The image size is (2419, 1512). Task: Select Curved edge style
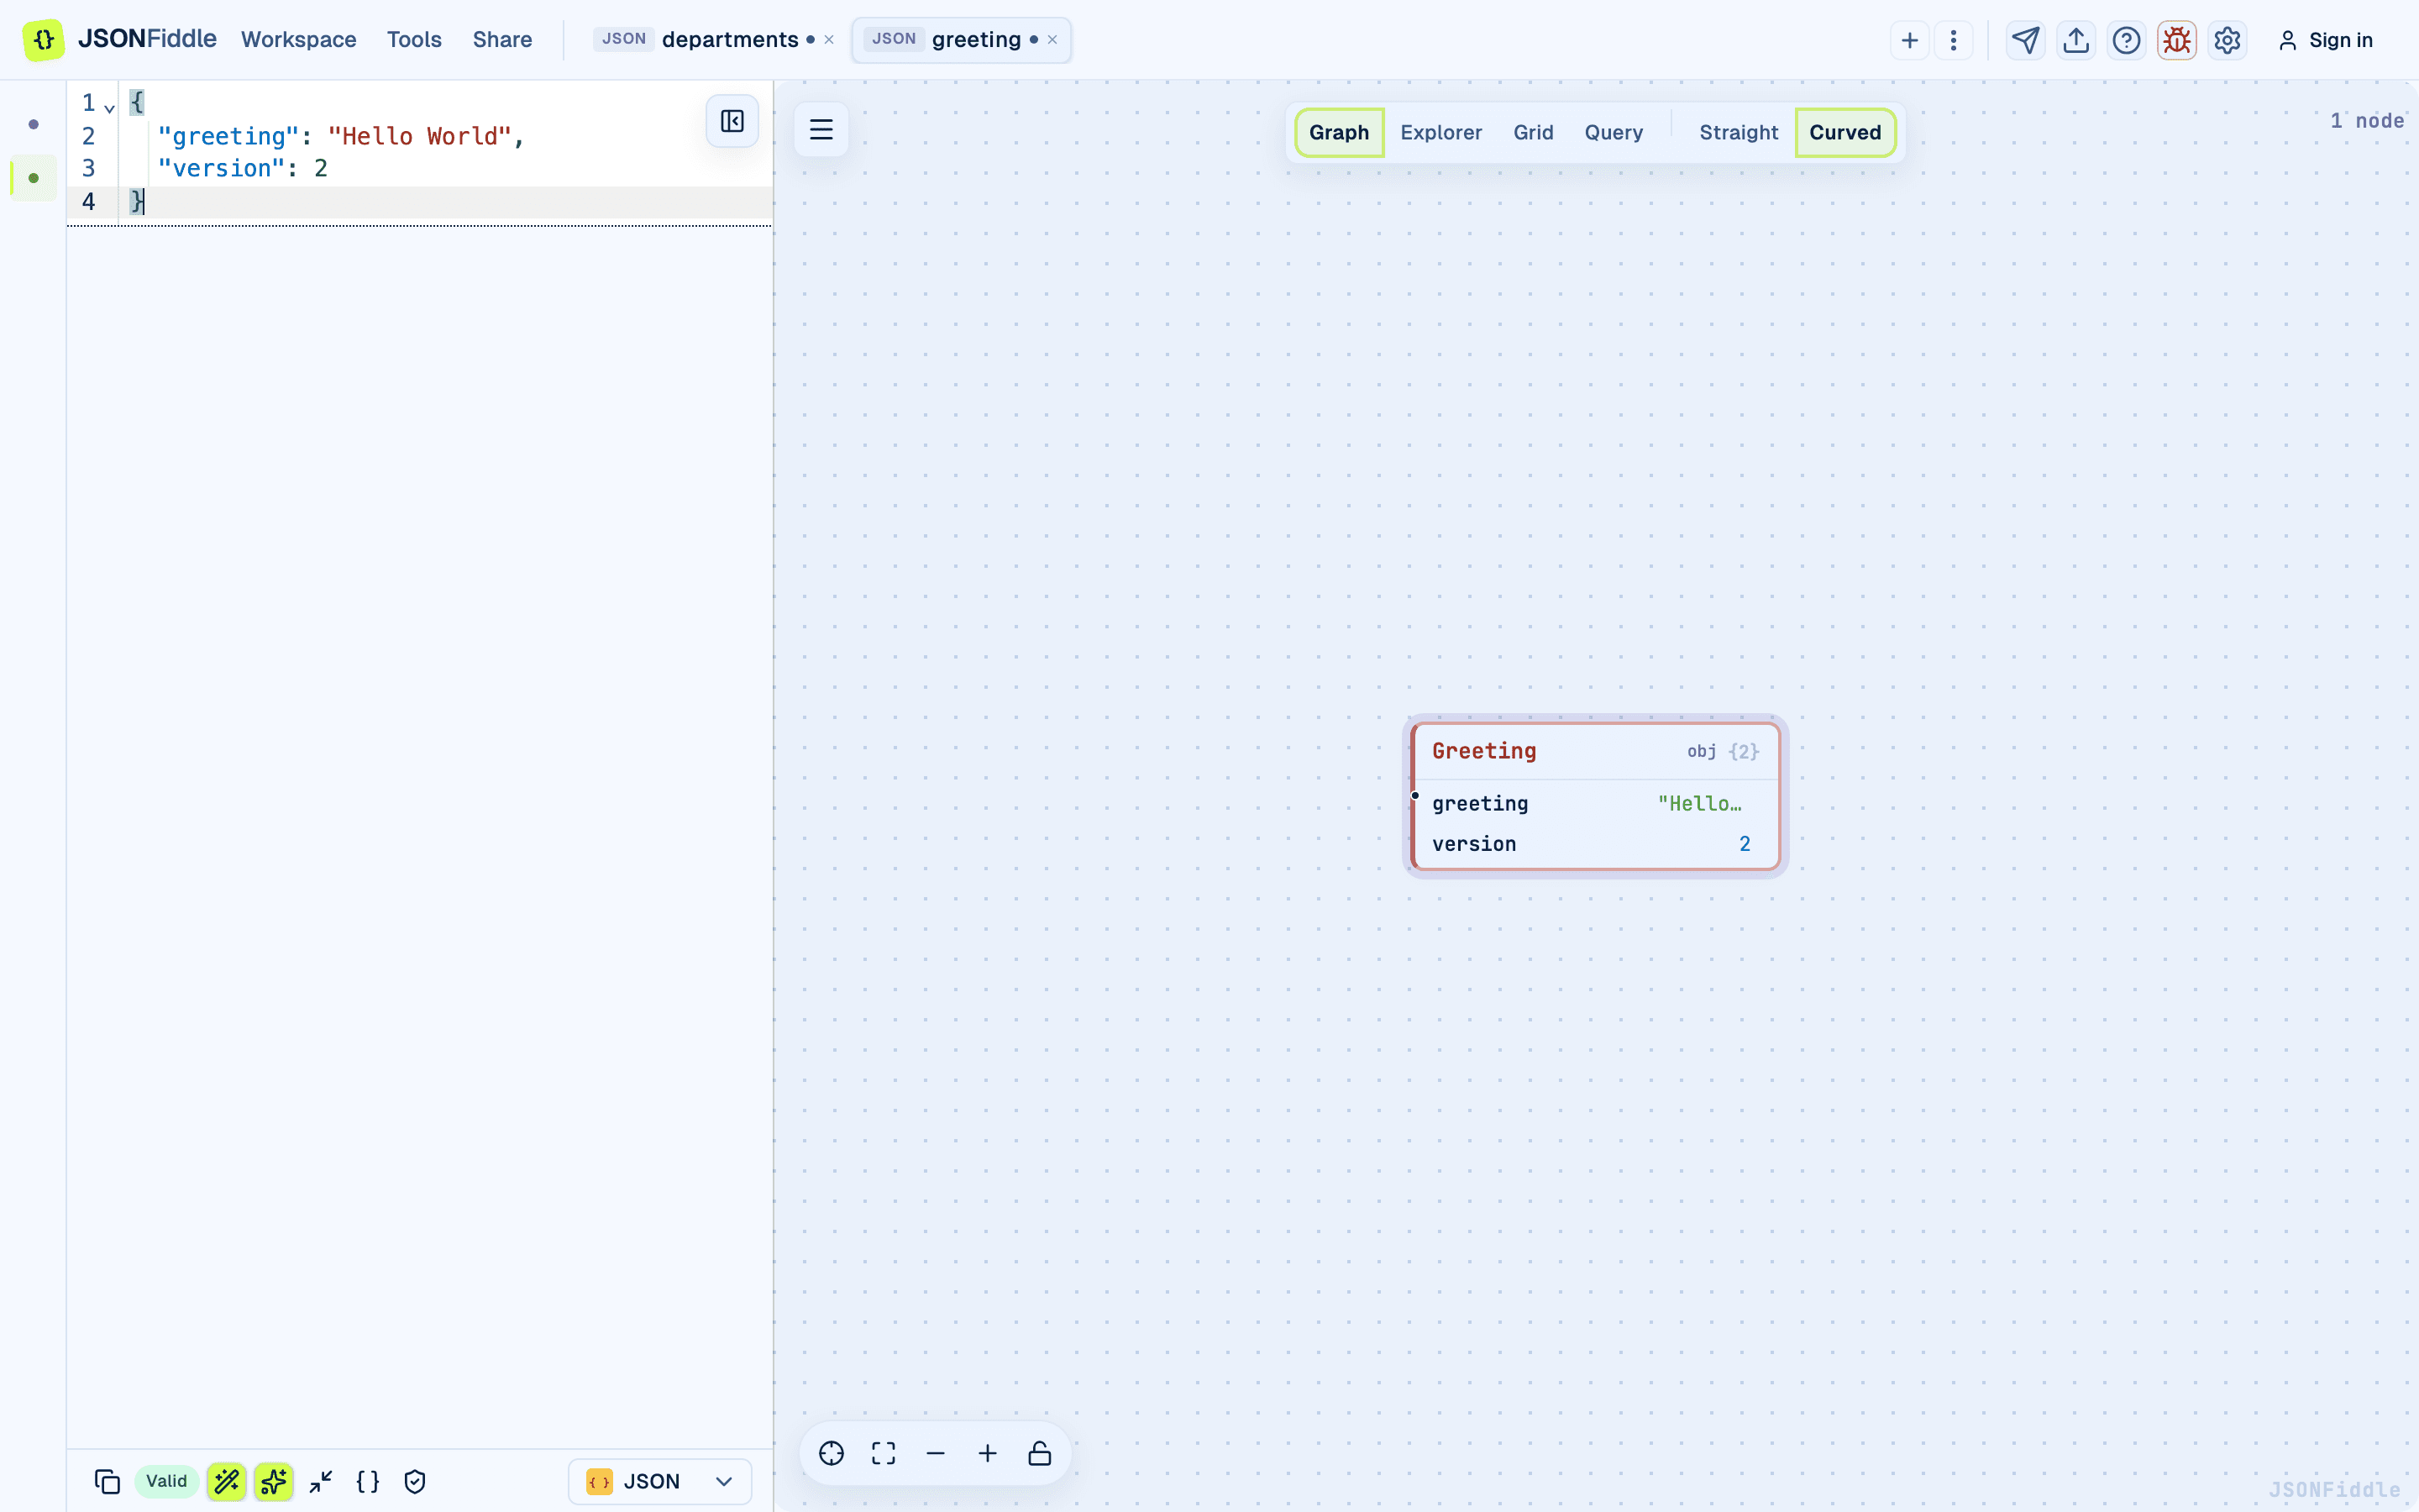point(1844,132)
